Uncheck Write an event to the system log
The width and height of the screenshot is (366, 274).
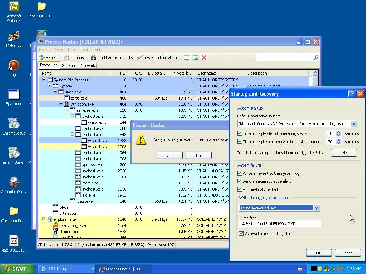tap(239, 173)
